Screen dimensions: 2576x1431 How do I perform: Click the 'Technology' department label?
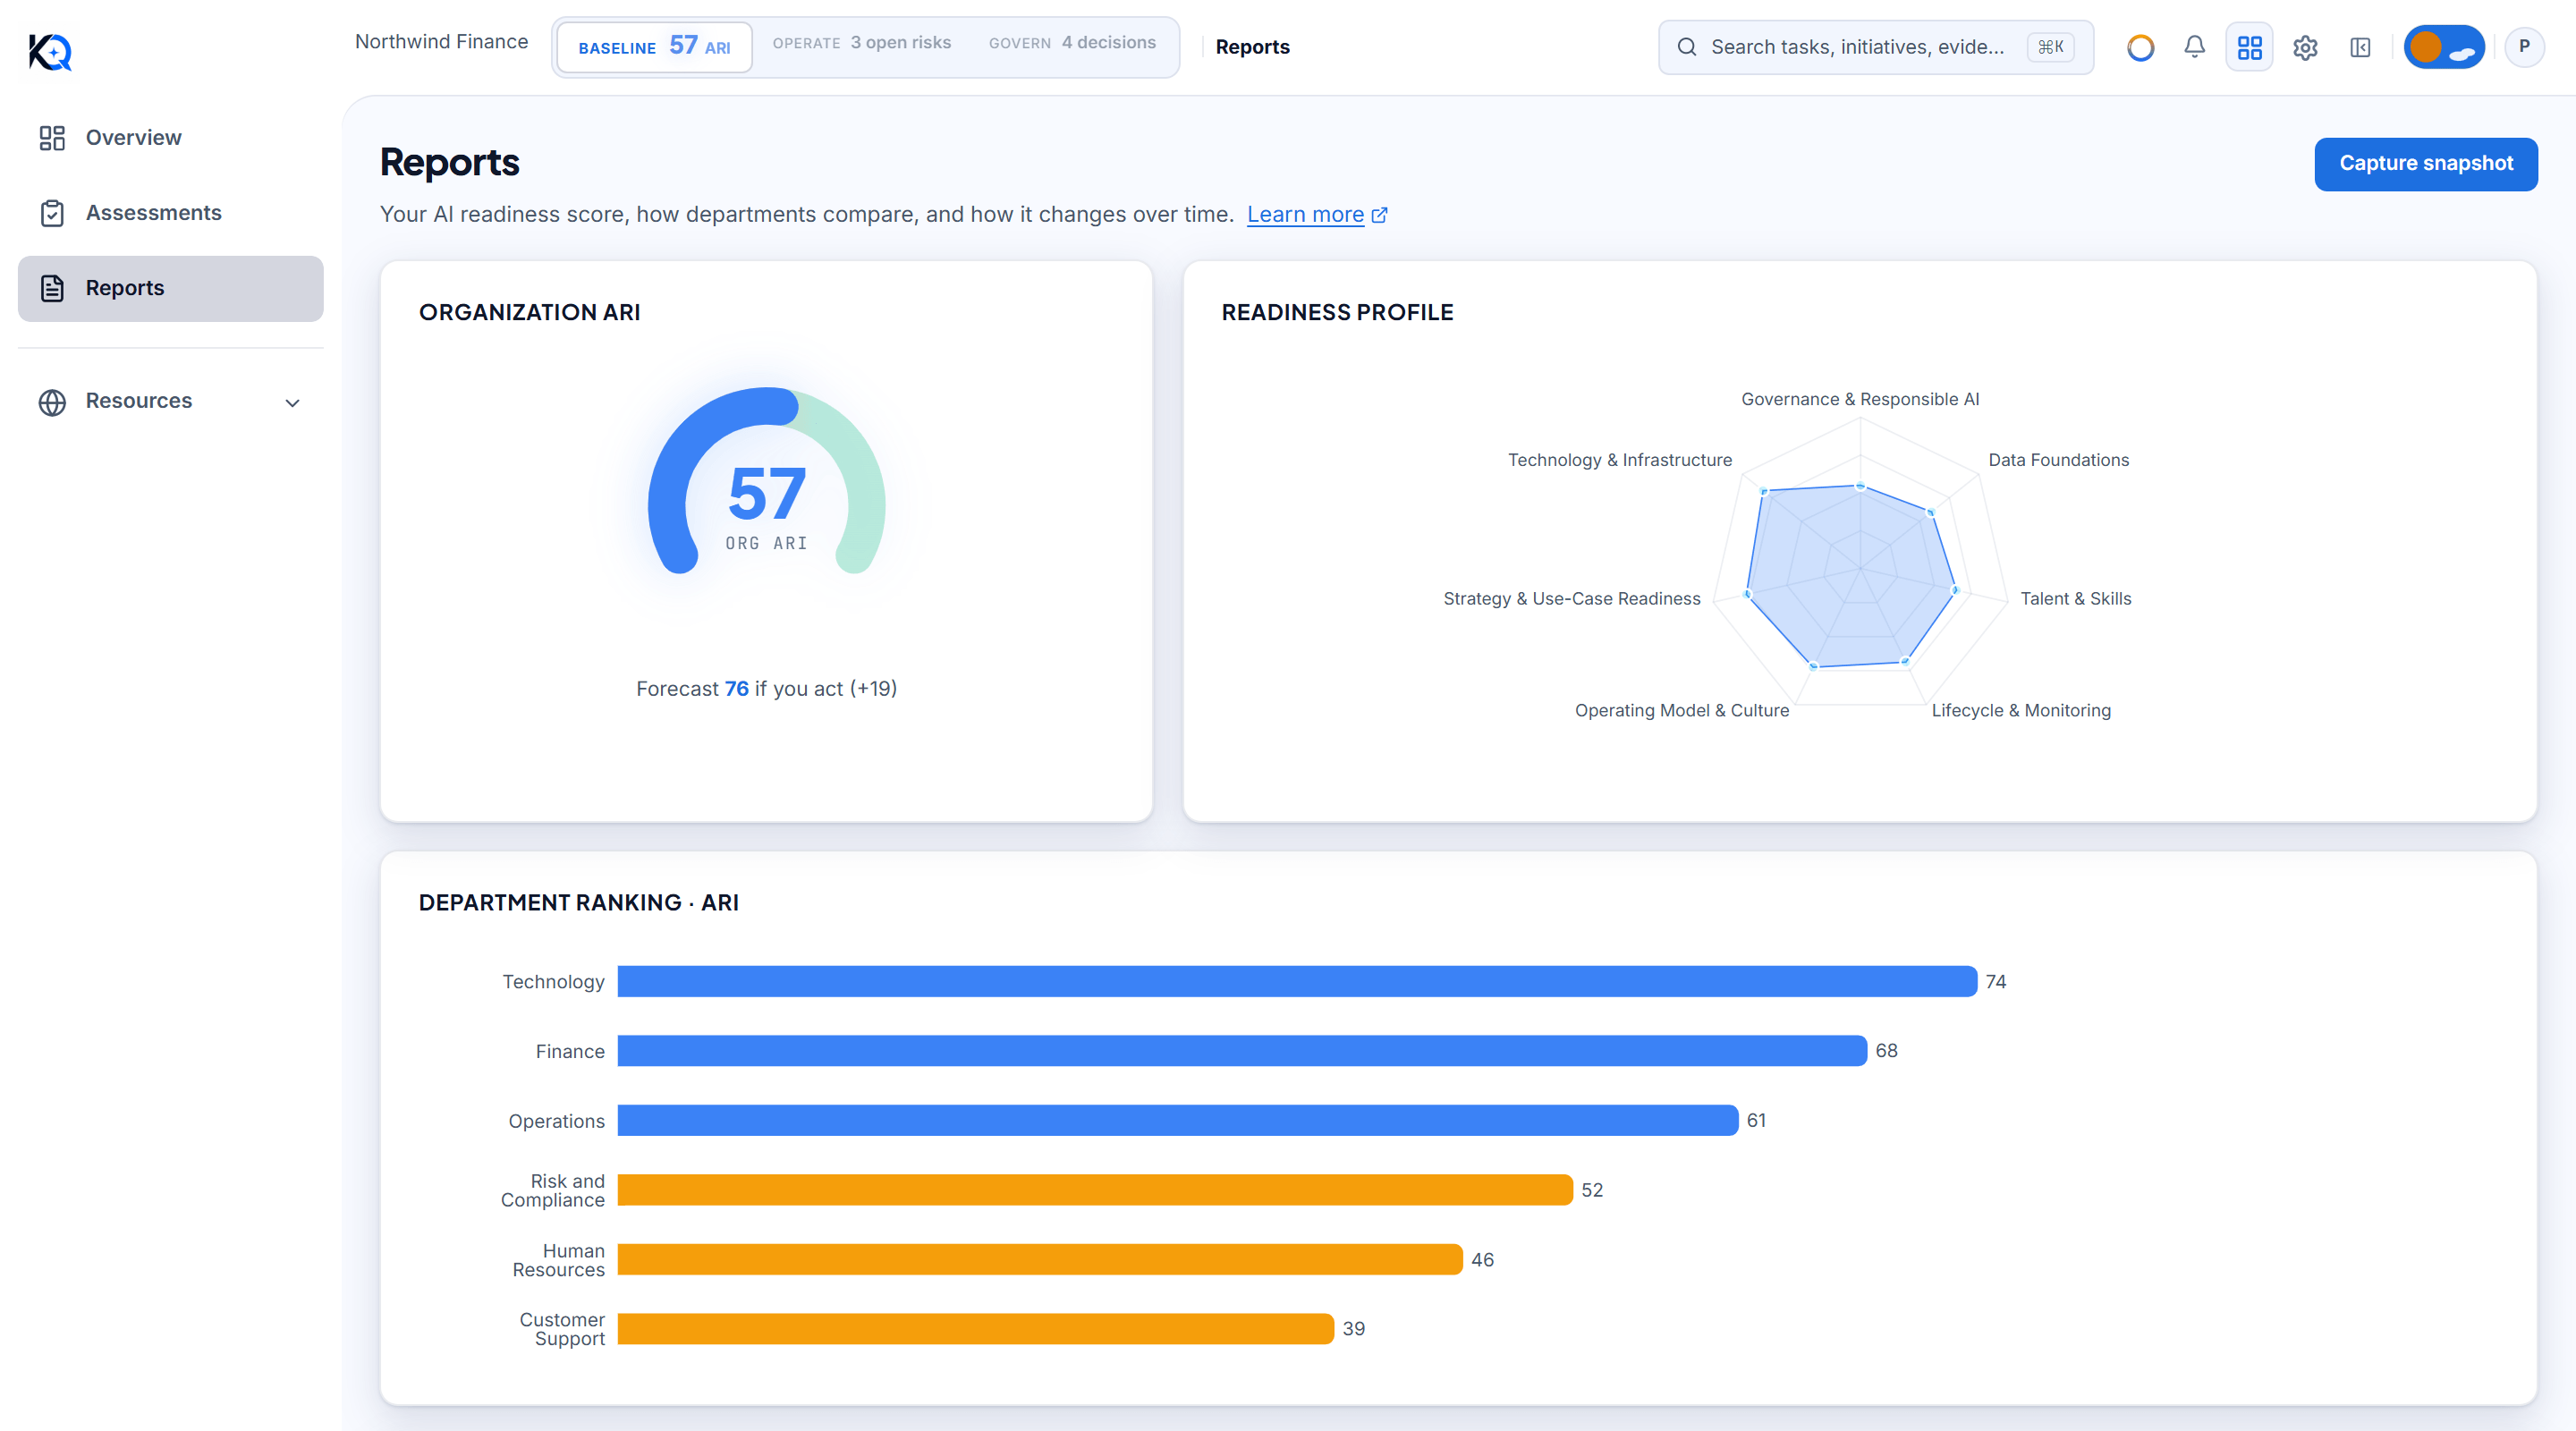[x=553, y=982]
